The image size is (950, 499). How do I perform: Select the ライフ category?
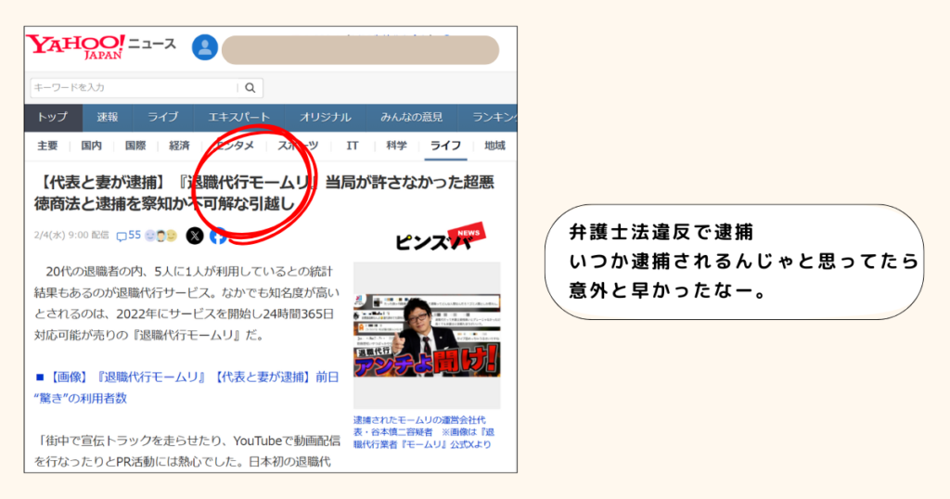pos(445,146)
